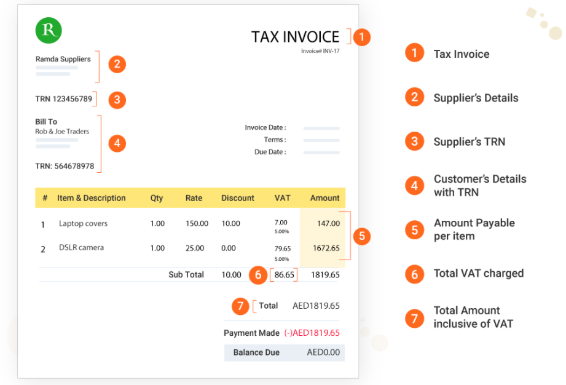Image resolution: width=566 pixels, height=385 pixels.
Task: Click the Invoice Date placeholder field
Action: (x=321, y=128)
